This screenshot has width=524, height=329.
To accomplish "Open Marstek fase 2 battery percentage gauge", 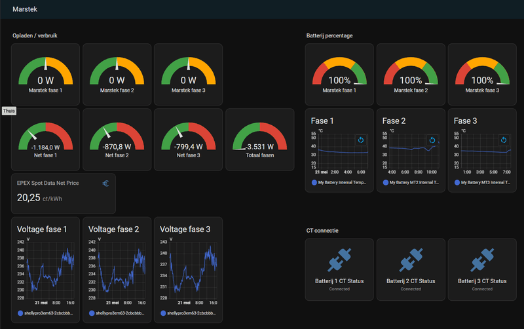I will click(x=411, y=75).
